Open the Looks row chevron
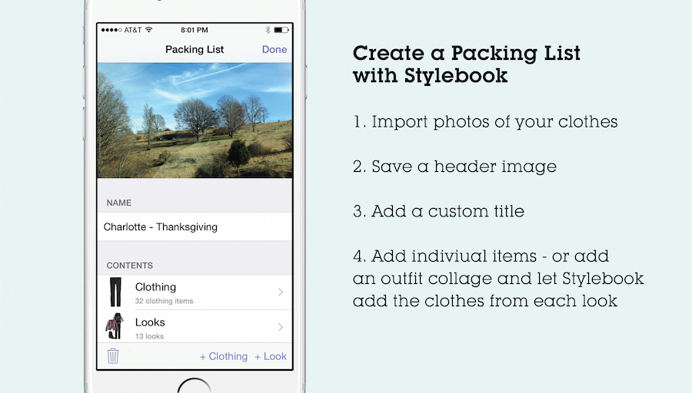692x393 pixels. tap(281, 327)
